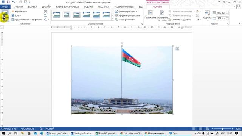Viewport: 242px width, 136px height.
Task: Select the fourth picture style thumbnail
Action: coord(87,15)
